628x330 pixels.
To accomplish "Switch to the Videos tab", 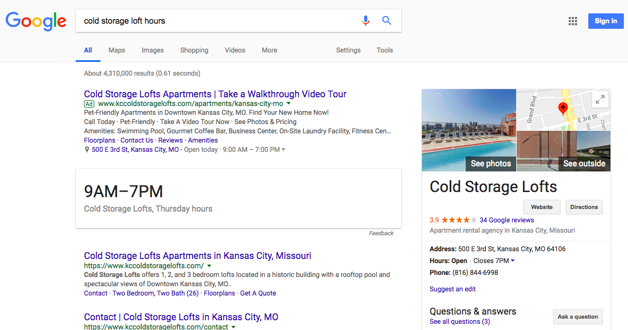I will click(x=235, y=50).
